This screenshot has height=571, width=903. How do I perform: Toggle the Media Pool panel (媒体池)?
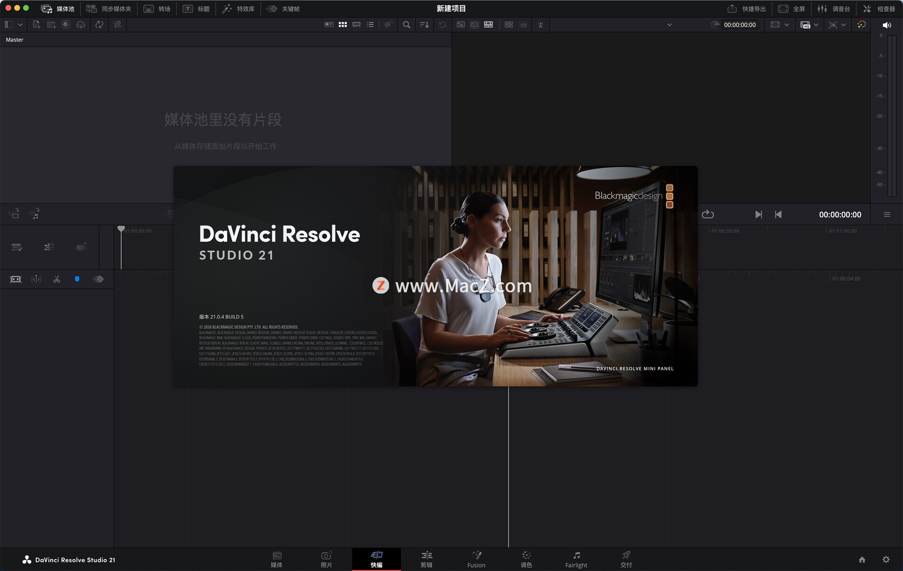click(58, 8)
